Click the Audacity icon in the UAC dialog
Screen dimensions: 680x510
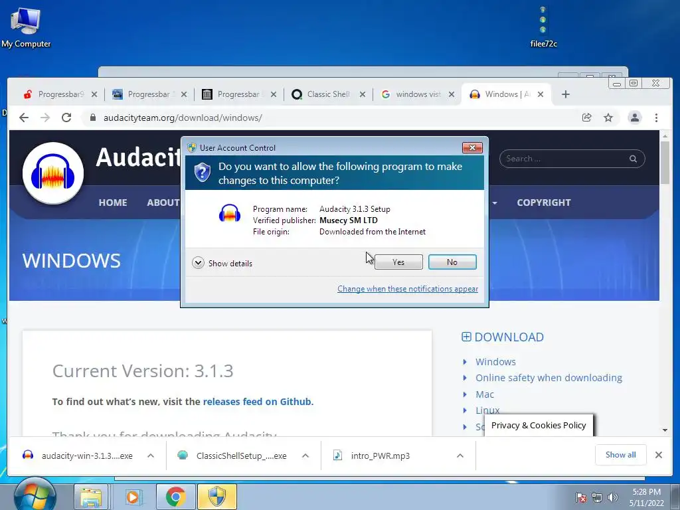[229, 213]
